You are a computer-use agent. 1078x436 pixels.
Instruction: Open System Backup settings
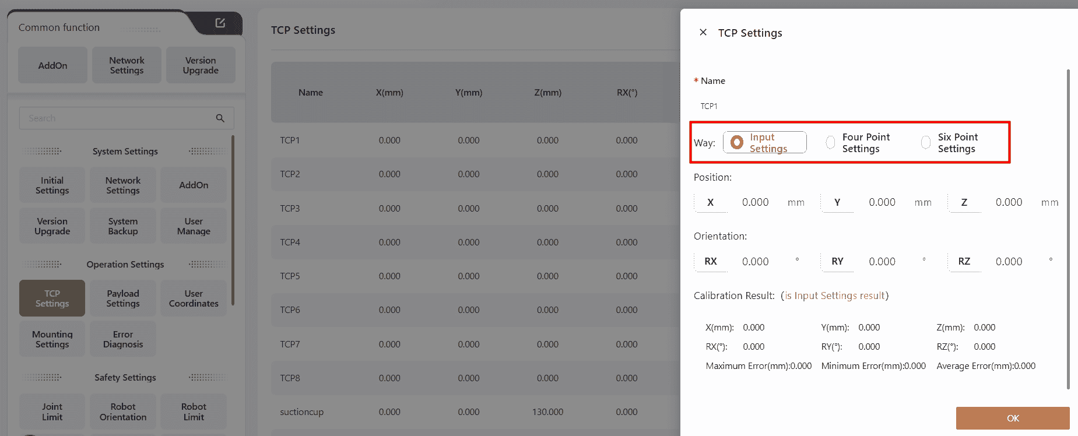pos(123,226)
